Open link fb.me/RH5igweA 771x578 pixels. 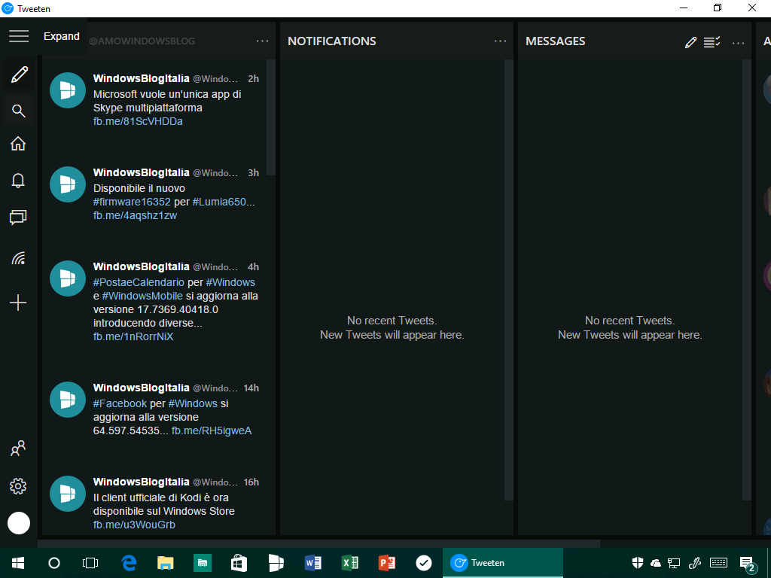(212, 431)
